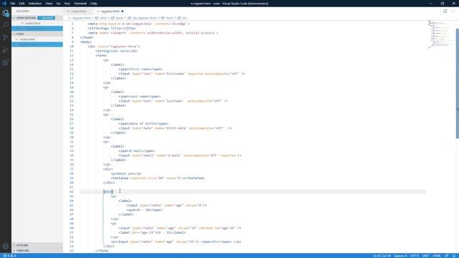Open the Run and Debug view
Image resolution: width=459 pixels, height=258 pixels.
[6, 50]
